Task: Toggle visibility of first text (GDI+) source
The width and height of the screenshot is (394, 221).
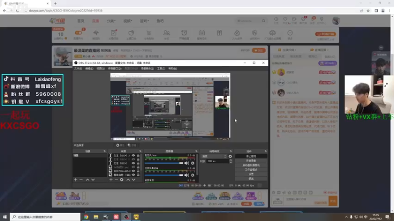Action: (x=133, y=156)
